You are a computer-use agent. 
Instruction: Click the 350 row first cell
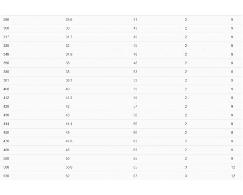tap(6, 63)
